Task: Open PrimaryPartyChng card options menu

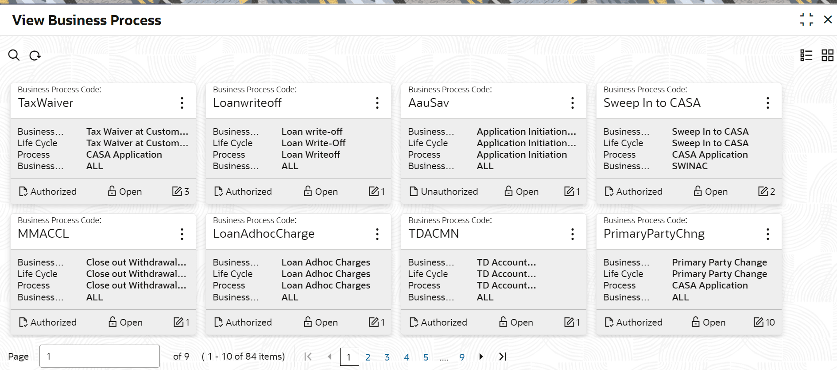Action: 768,234
